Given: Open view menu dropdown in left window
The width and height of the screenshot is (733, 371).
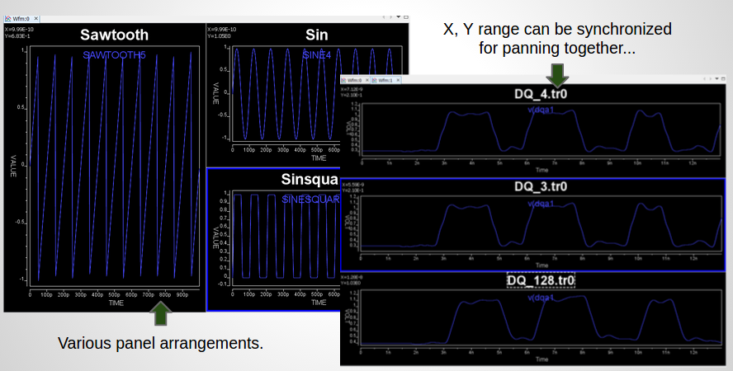Looking at the screenshot, I should pos(399,16).
